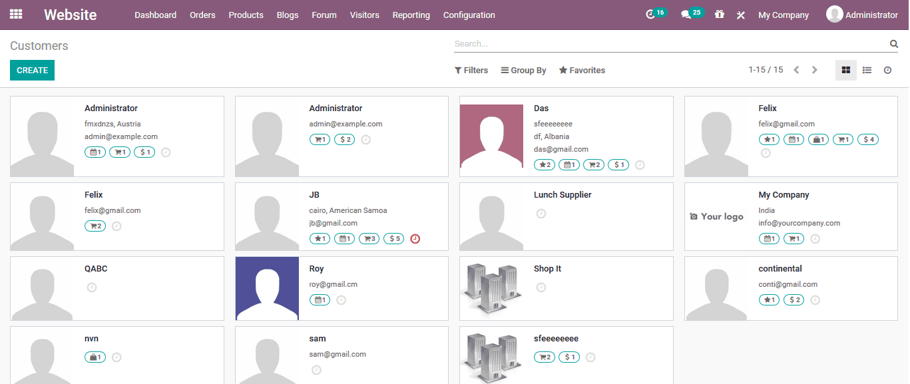Image resolution: width=910 pixels, height=384 pixels.
Task: Click the search magnifier icon
Action: click(x=893, y=43)
